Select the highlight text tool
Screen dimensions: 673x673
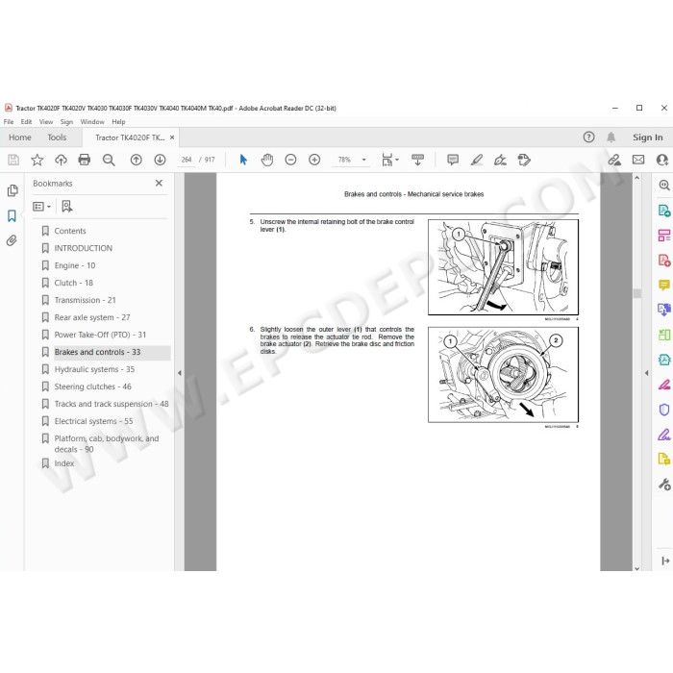coord(477,161)
